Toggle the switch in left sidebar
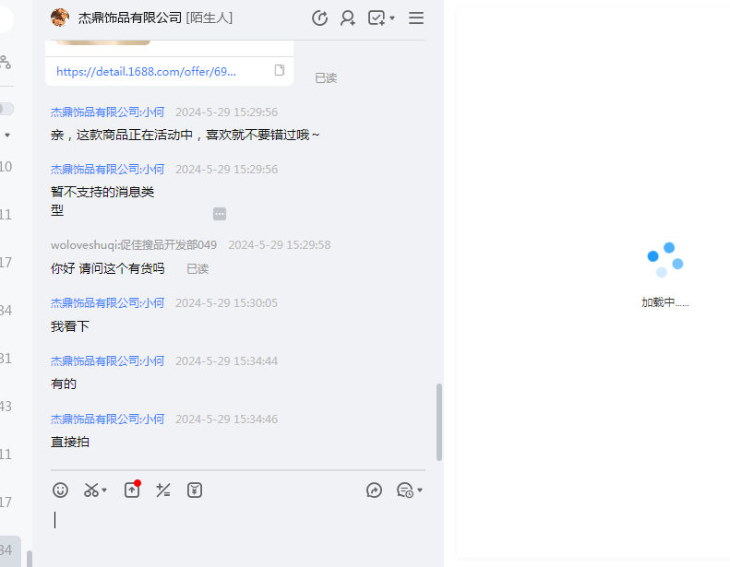 coord(6,109)
